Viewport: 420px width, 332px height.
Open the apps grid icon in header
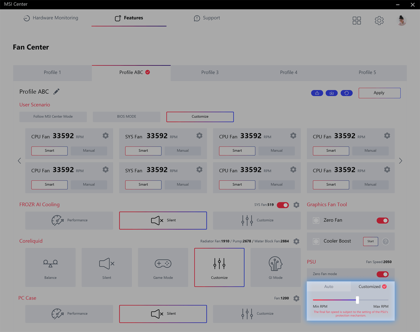click(356, 20)
